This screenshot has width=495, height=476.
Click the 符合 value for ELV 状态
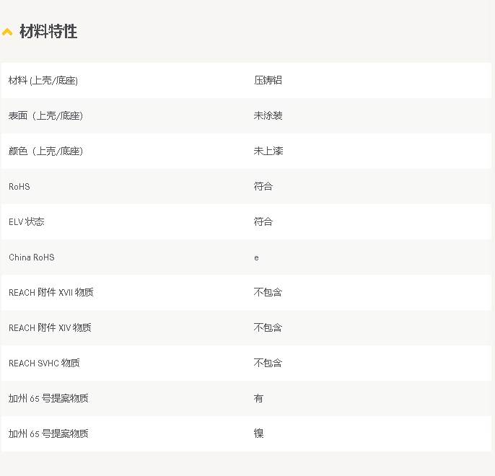[x=263, y=221]
